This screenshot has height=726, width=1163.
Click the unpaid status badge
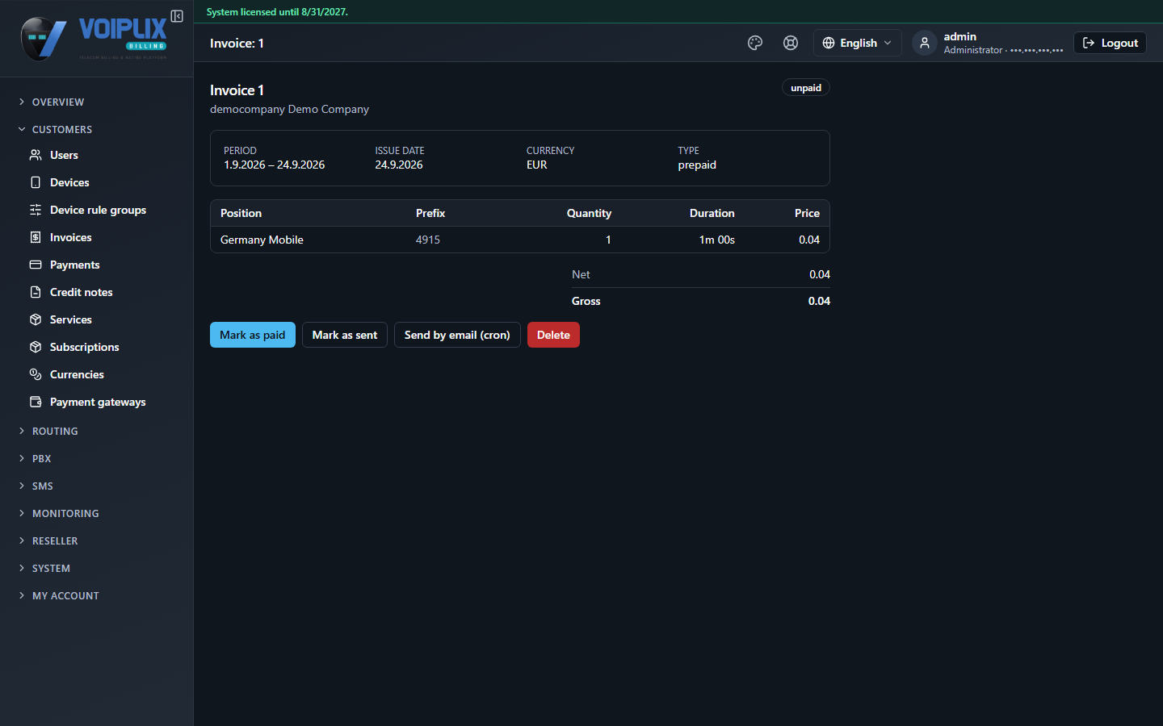click(x=806, y=88)
